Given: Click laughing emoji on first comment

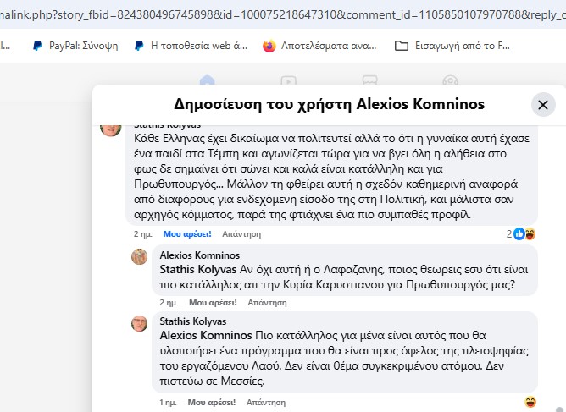Looking at the screenshot, I should 530,234.
